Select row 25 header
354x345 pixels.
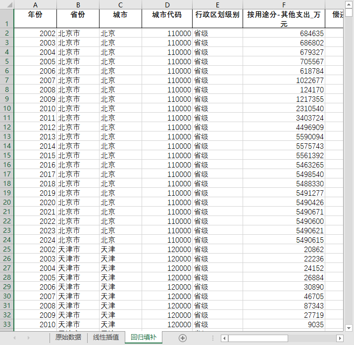(x=7, y=249)
